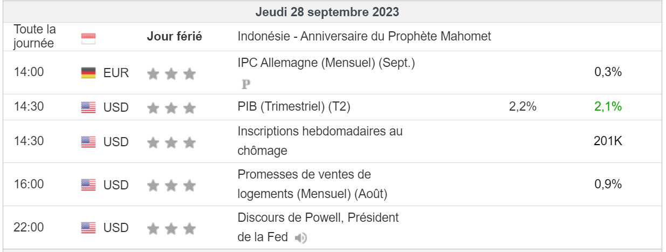
Task: Click the US flag in the 16:00 row
Action: click(88, 185)
